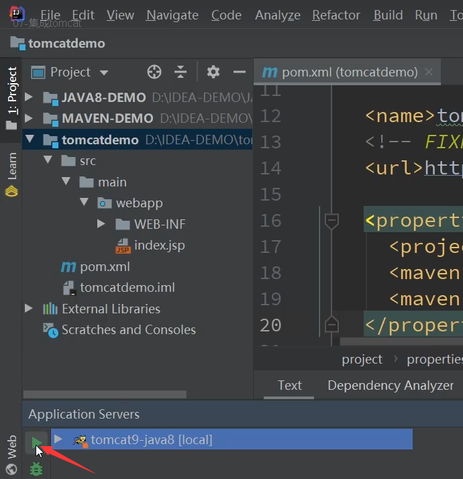Collapse the main folder node
Image resolution: width=463 pixels, height=479 pixels.
[x=66, y=181]
